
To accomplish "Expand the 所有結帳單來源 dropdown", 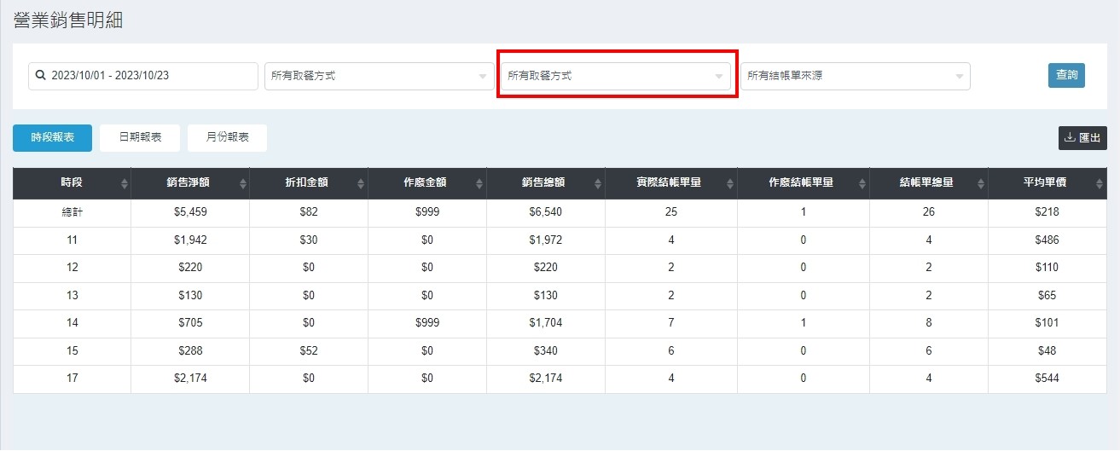I will [x=855, y=76].
